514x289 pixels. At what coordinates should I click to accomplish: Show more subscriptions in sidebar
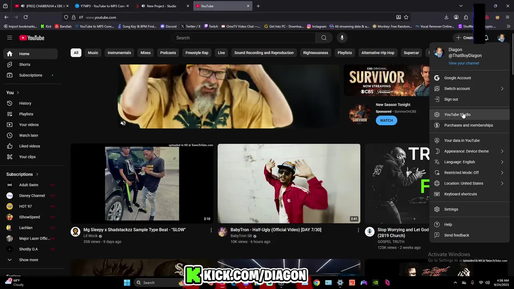tap(31, 260)
